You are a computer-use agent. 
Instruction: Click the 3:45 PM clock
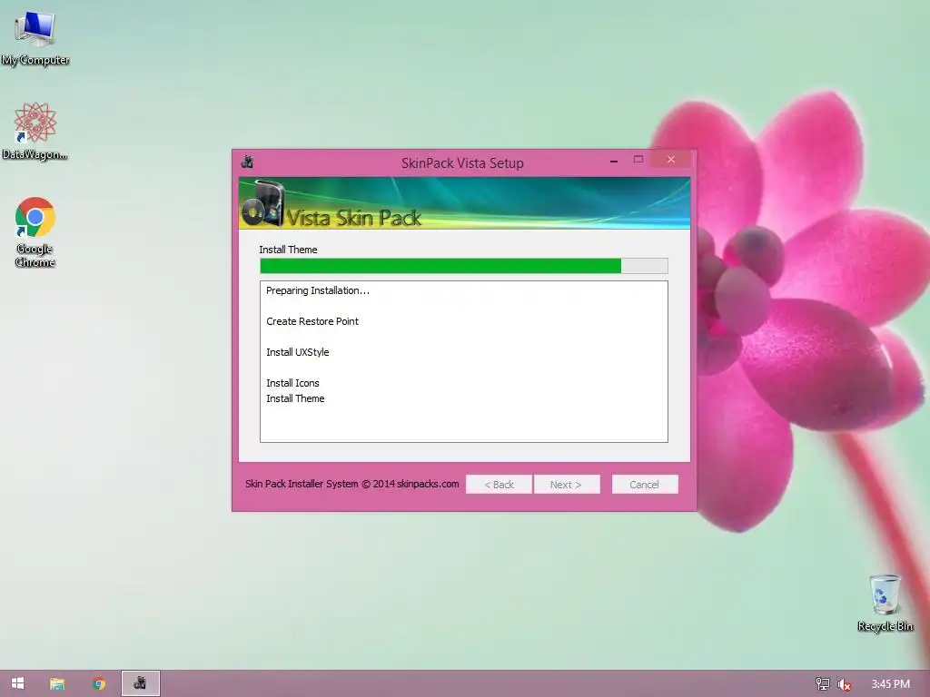[x=890, y=684]
